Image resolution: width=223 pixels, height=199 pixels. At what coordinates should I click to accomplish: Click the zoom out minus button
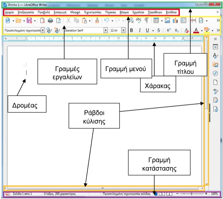tap(177, 194)
